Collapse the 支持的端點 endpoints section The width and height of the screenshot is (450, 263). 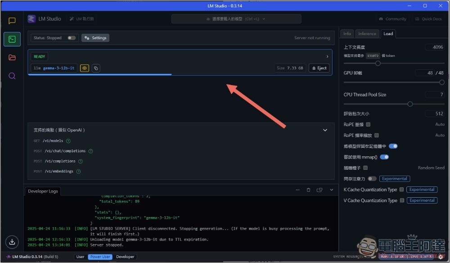point(325,130)
